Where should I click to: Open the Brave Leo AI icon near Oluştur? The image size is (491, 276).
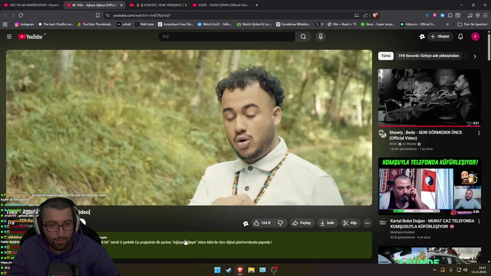(422, 36)
